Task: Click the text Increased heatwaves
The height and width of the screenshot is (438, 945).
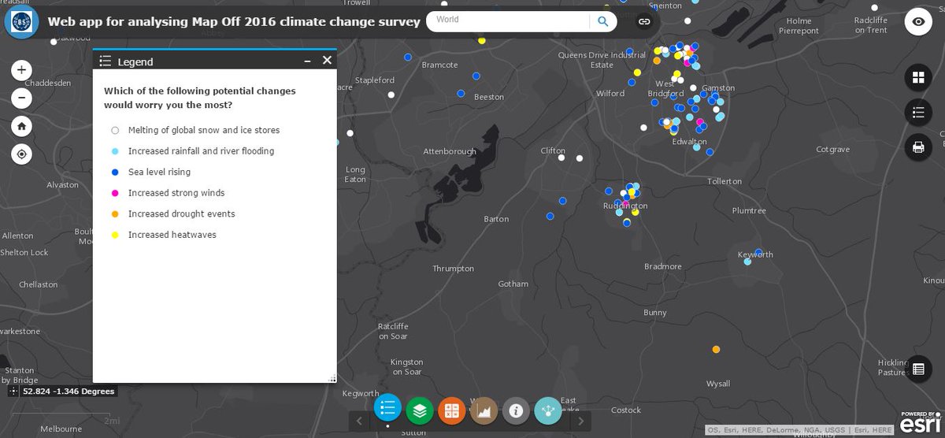Action: click(x=172, y=235)
